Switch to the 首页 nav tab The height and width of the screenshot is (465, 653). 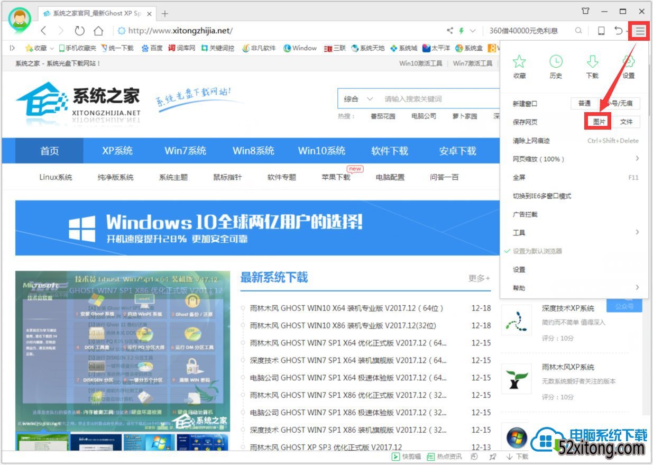click(x=49, y=151)
